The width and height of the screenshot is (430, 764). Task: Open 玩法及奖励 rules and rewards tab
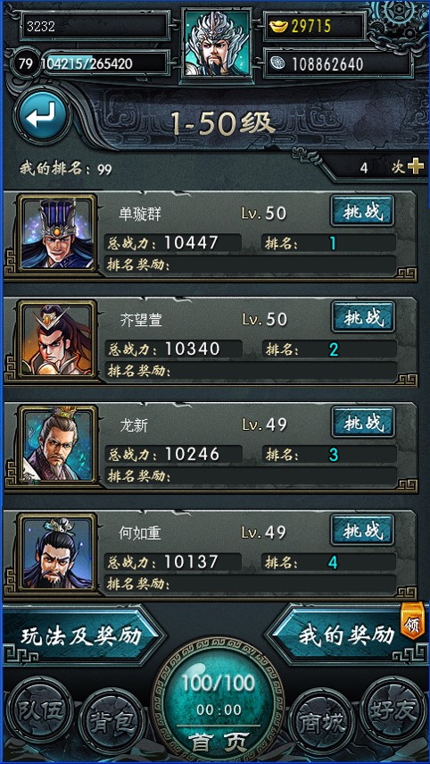pos(81,635)
